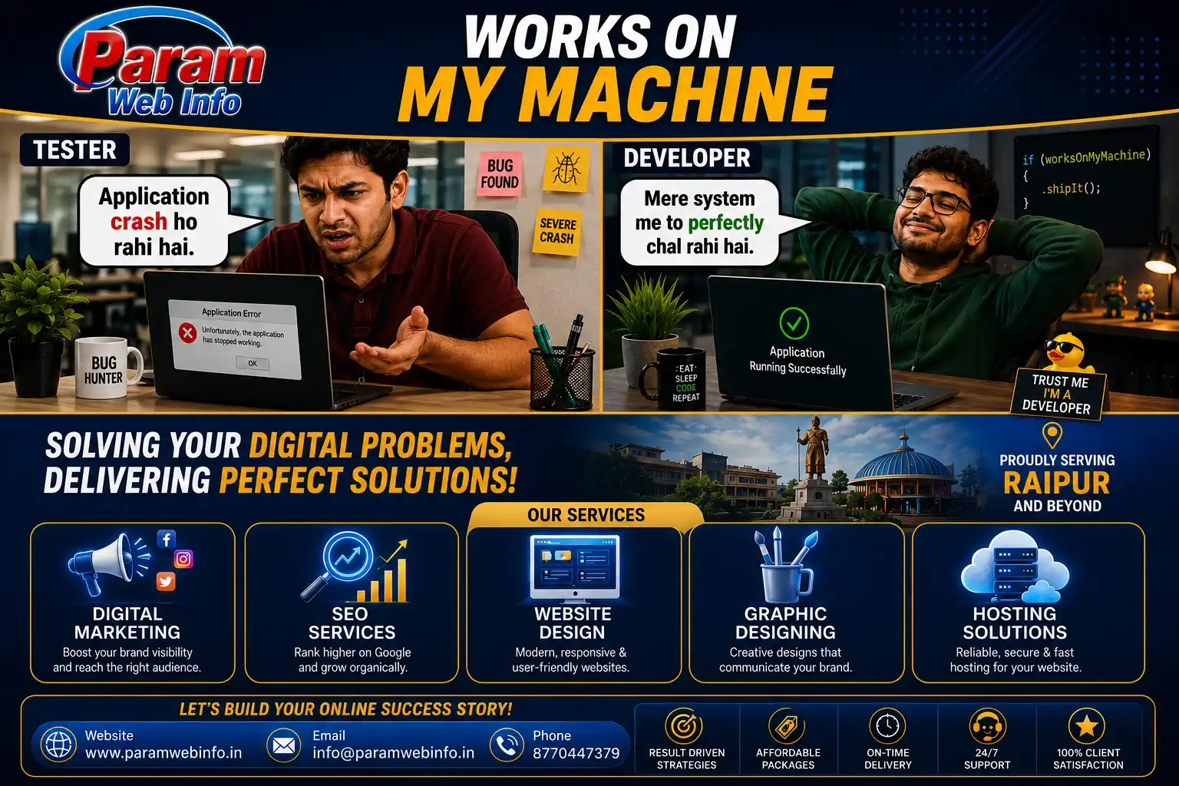This screenshot has width=1179, height=786.
Task: Click the AND BEYOND text
Action: coord(1057,506)
